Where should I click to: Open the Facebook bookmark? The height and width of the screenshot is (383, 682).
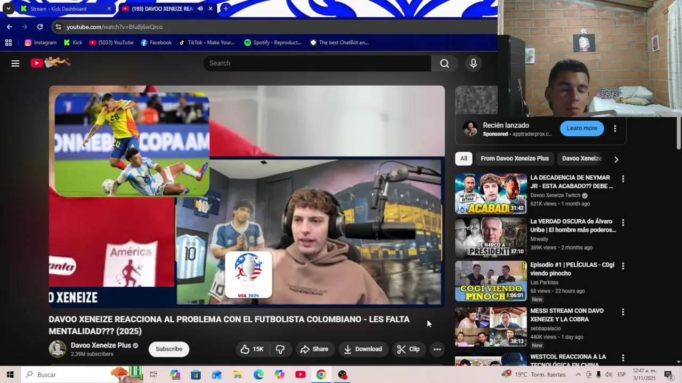[156, 43]
